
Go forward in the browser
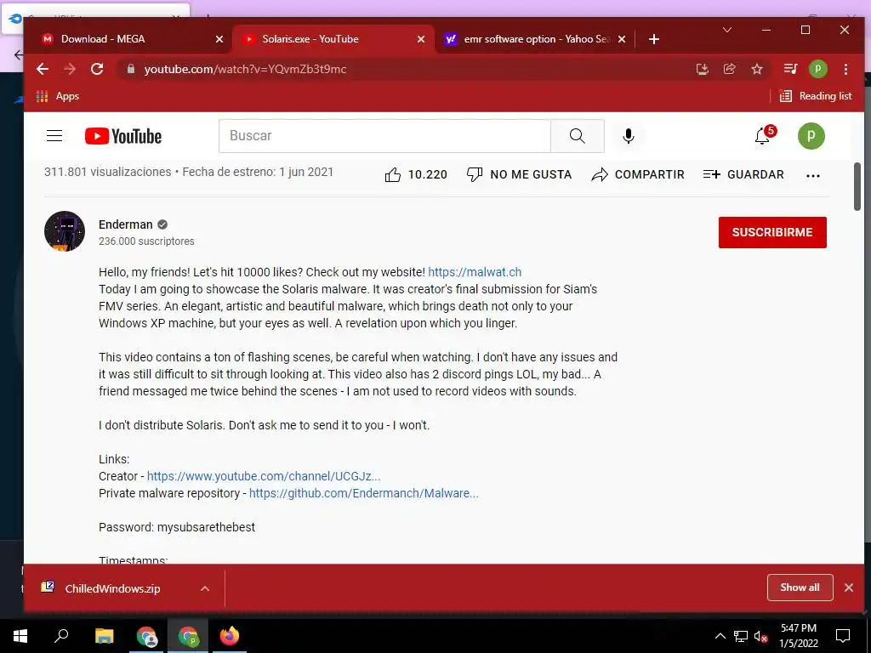tap(70, 69)
